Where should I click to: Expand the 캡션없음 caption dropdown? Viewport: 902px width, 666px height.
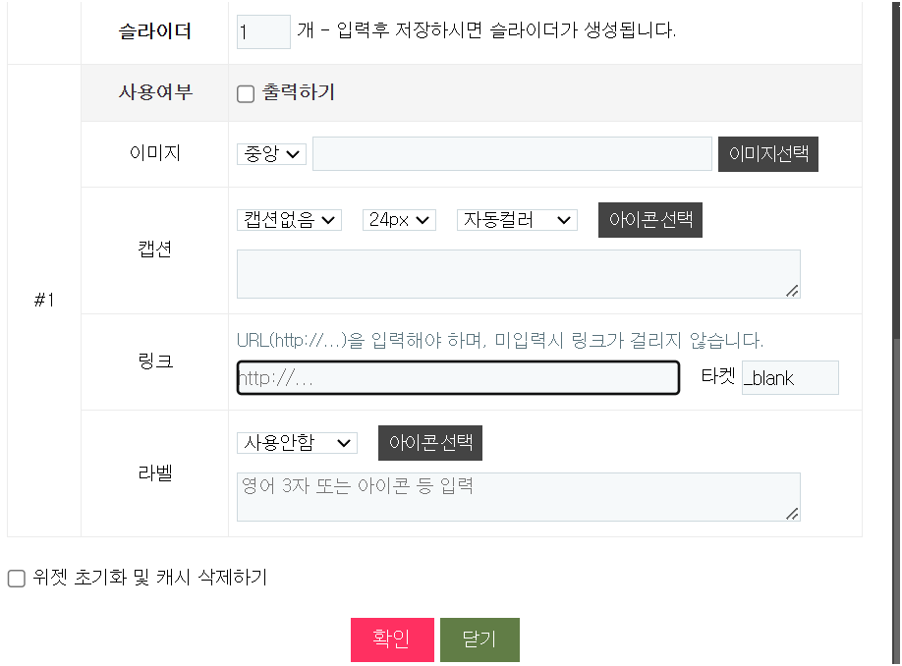[x=289, y=220]
